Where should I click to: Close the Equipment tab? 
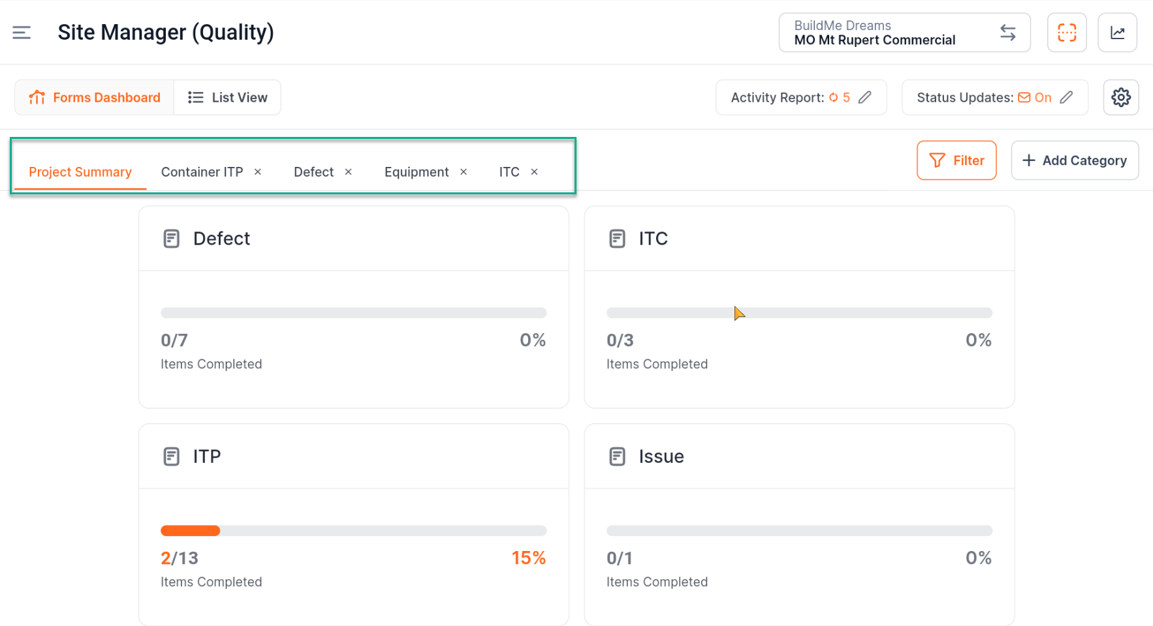coord(464,171)
